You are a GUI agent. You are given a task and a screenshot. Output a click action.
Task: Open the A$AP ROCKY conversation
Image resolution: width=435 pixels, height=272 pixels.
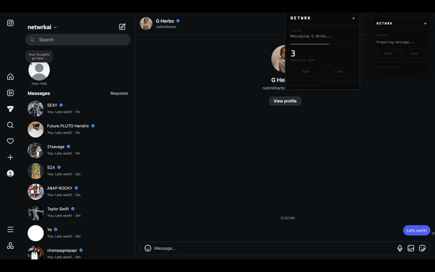[78, 191]
